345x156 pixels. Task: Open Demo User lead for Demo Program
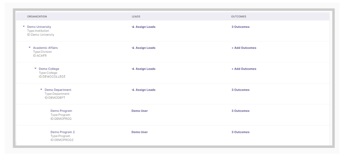140,111
